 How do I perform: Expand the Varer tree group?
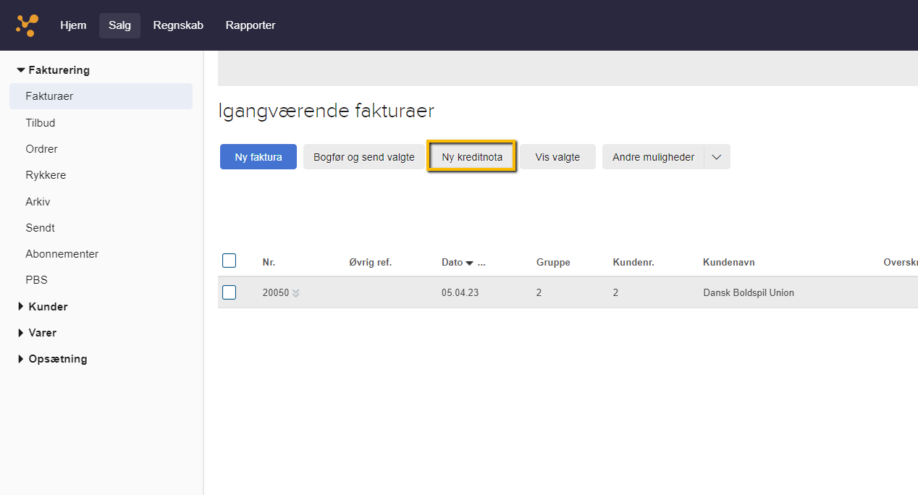21,333
